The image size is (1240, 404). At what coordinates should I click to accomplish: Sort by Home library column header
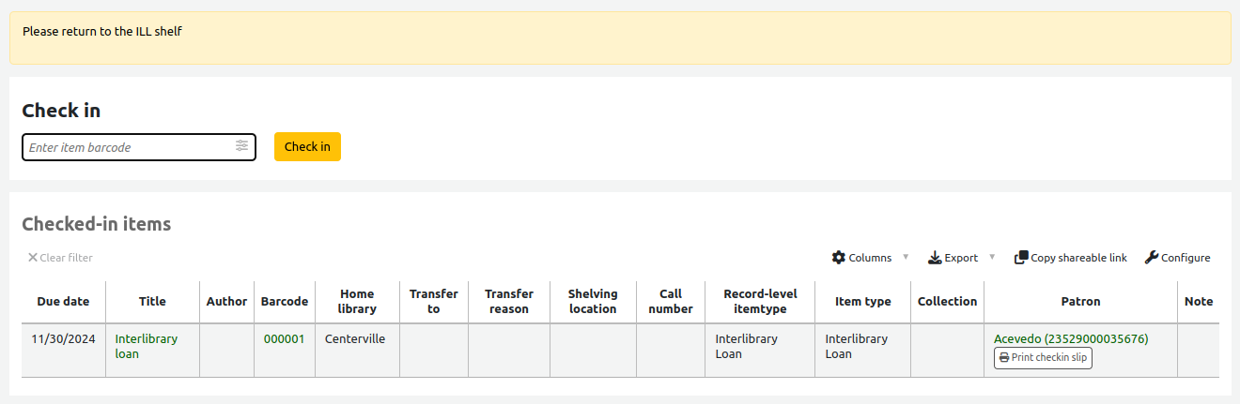[x=357, y=302]
